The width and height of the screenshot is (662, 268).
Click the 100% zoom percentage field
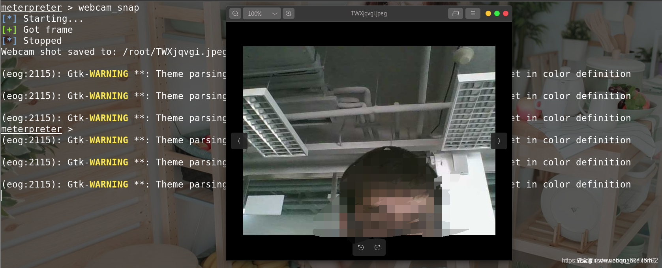pyautogui.click(x=255, y=13)
